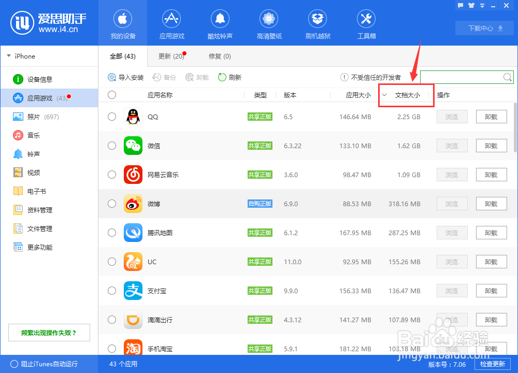The image size is (518, 373).
Task: Select the 微博 row radio button
Action: 112,204
